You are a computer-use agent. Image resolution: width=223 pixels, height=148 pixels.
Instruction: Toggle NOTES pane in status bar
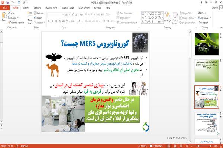coord(142,146)
